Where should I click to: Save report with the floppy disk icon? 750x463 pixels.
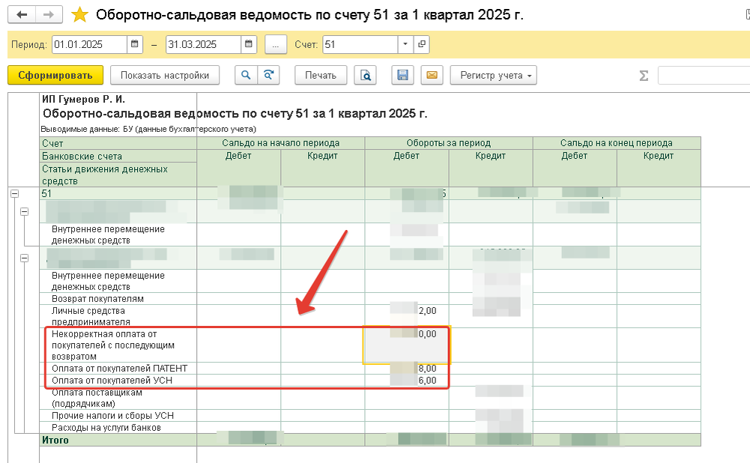[x=403, y=75]
